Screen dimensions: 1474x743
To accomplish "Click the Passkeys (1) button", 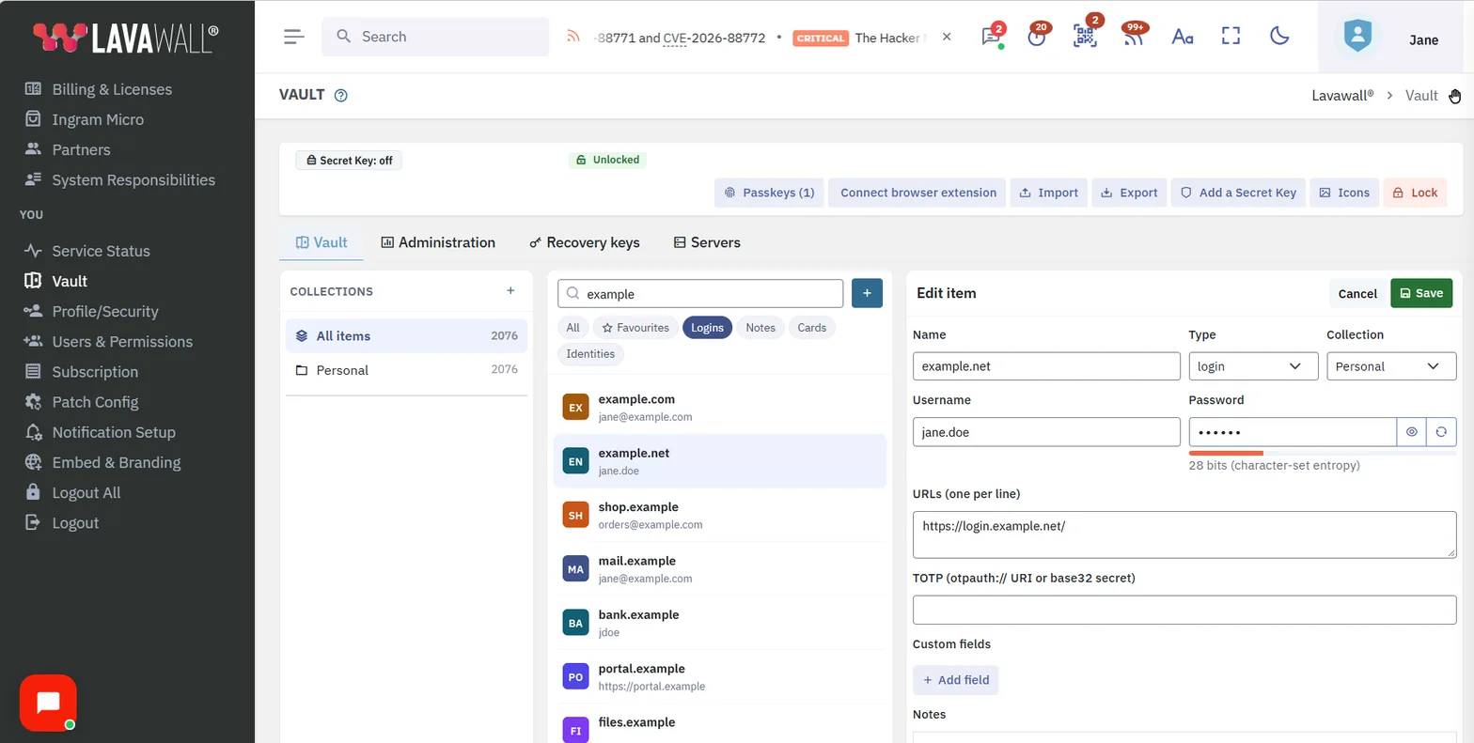I will (769, 193).
